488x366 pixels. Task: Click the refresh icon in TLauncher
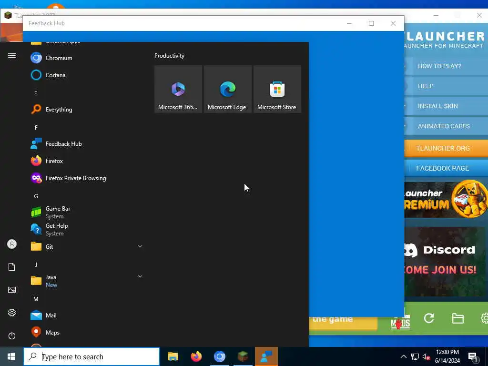pyautogui.click(x=429, y=318)
